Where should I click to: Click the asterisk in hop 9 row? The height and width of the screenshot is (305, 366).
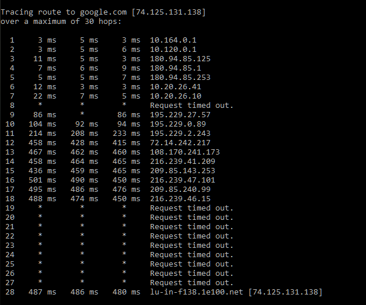82,114
